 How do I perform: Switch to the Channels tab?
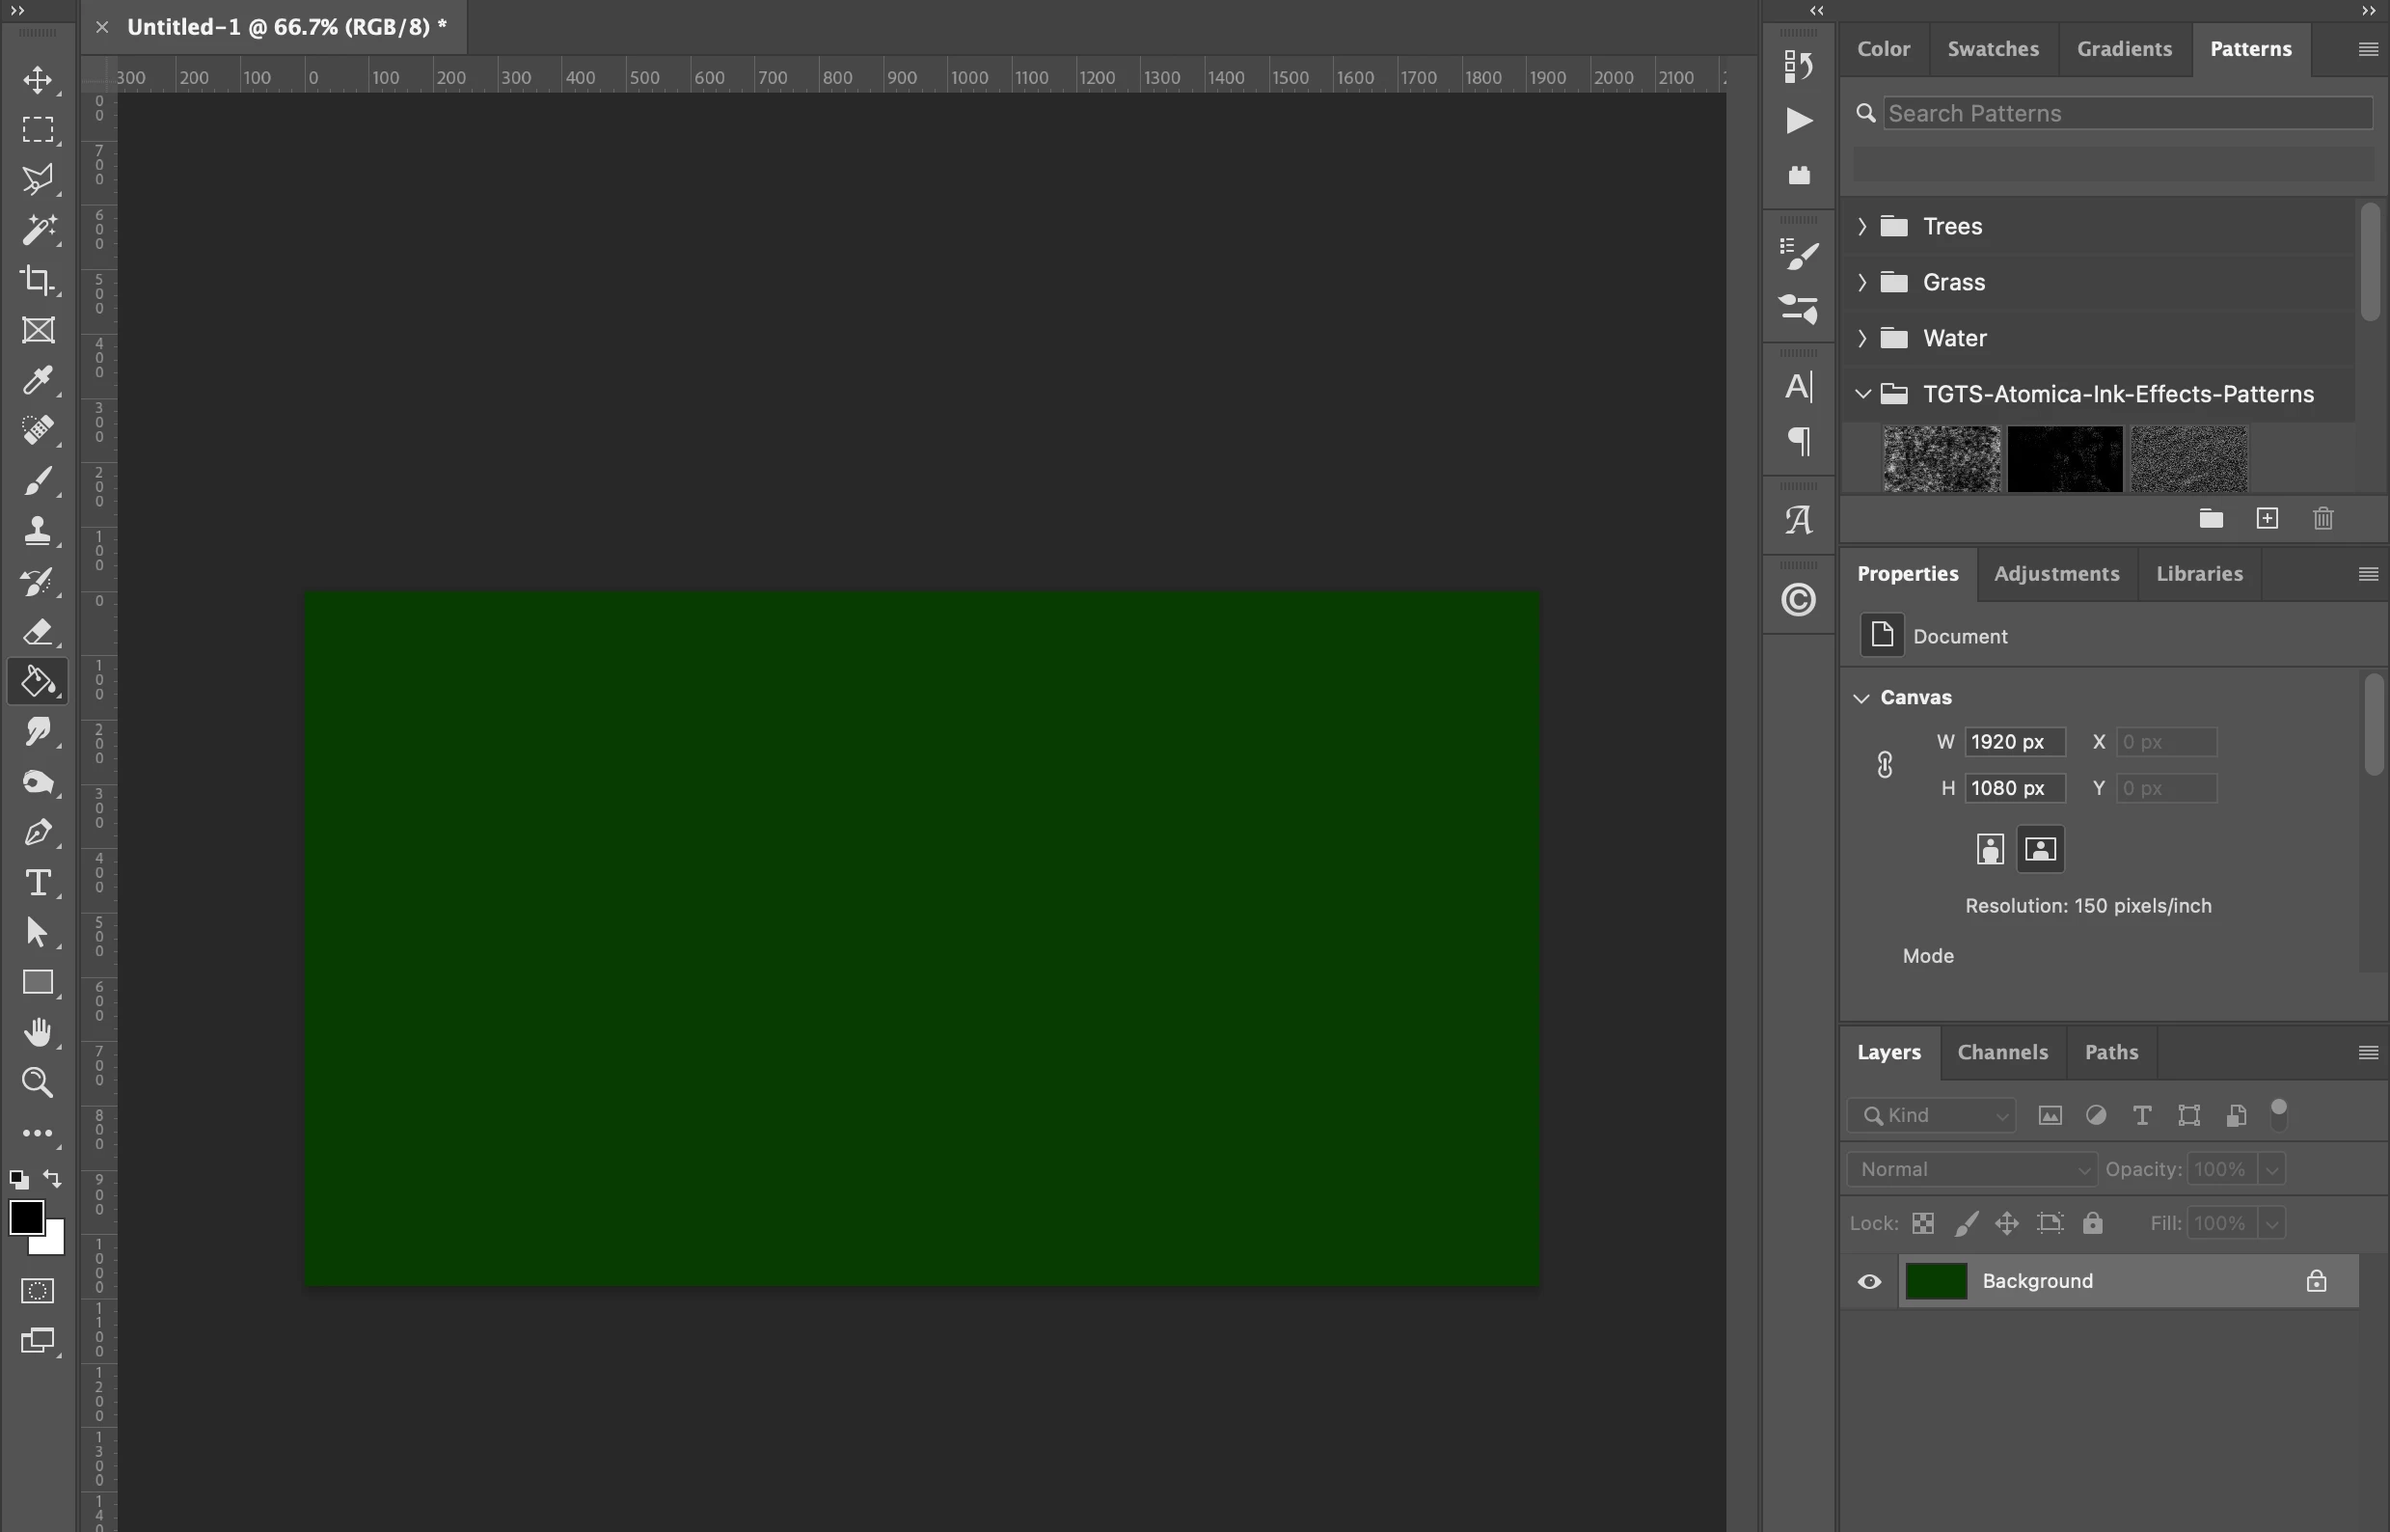(x=2002, y=1053)
